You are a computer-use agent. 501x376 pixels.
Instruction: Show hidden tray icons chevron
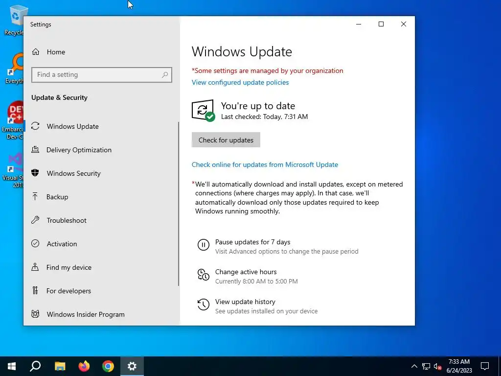(x=414, y=366)
